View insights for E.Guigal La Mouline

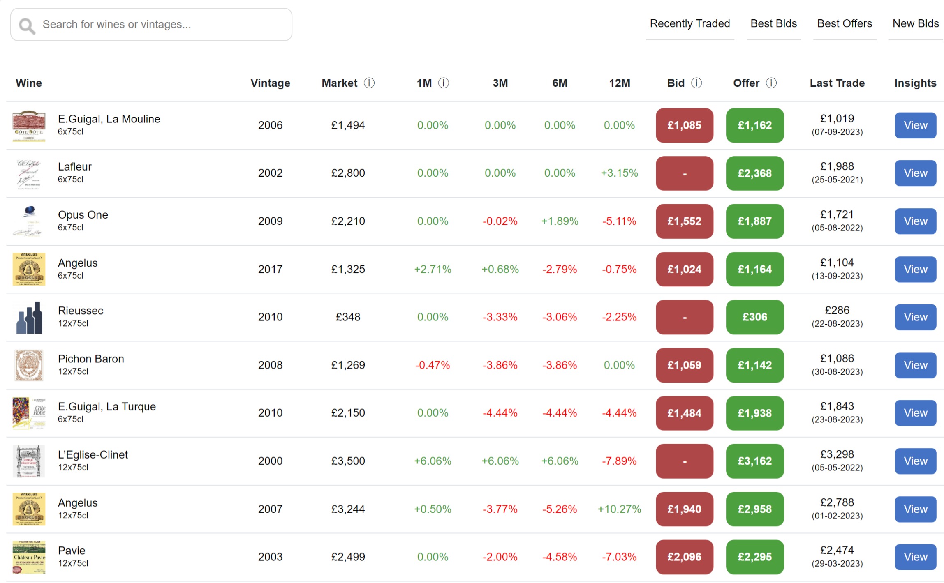[x=915, y=125]
